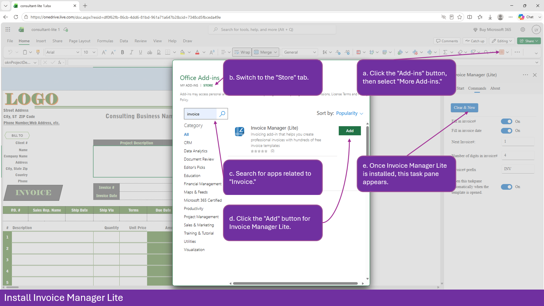This screenshot has width=544, height=306.
Task: Toggle the 'Fill in invoice#' switch
Action: (506, 121)
